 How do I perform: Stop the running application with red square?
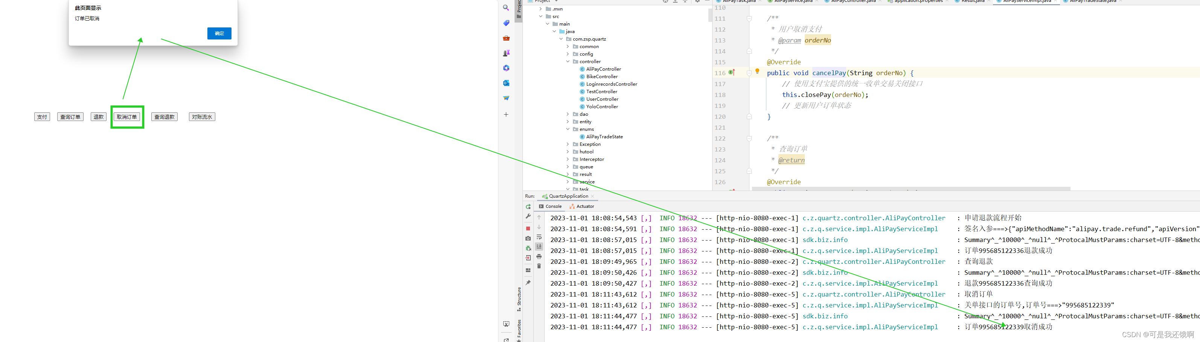[x=528, y=229]
